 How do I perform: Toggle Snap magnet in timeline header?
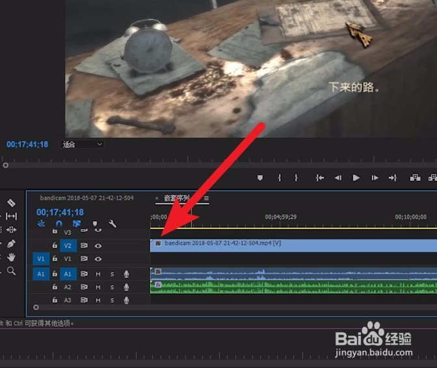59,224
